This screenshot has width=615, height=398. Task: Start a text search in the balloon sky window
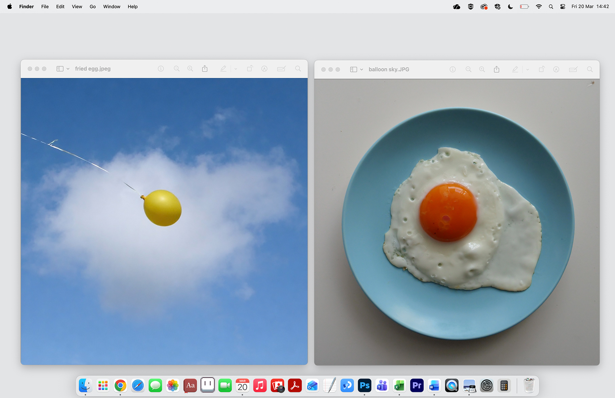point(590,69)
